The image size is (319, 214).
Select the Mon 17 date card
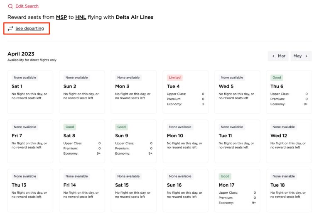(x=237, y=191)
